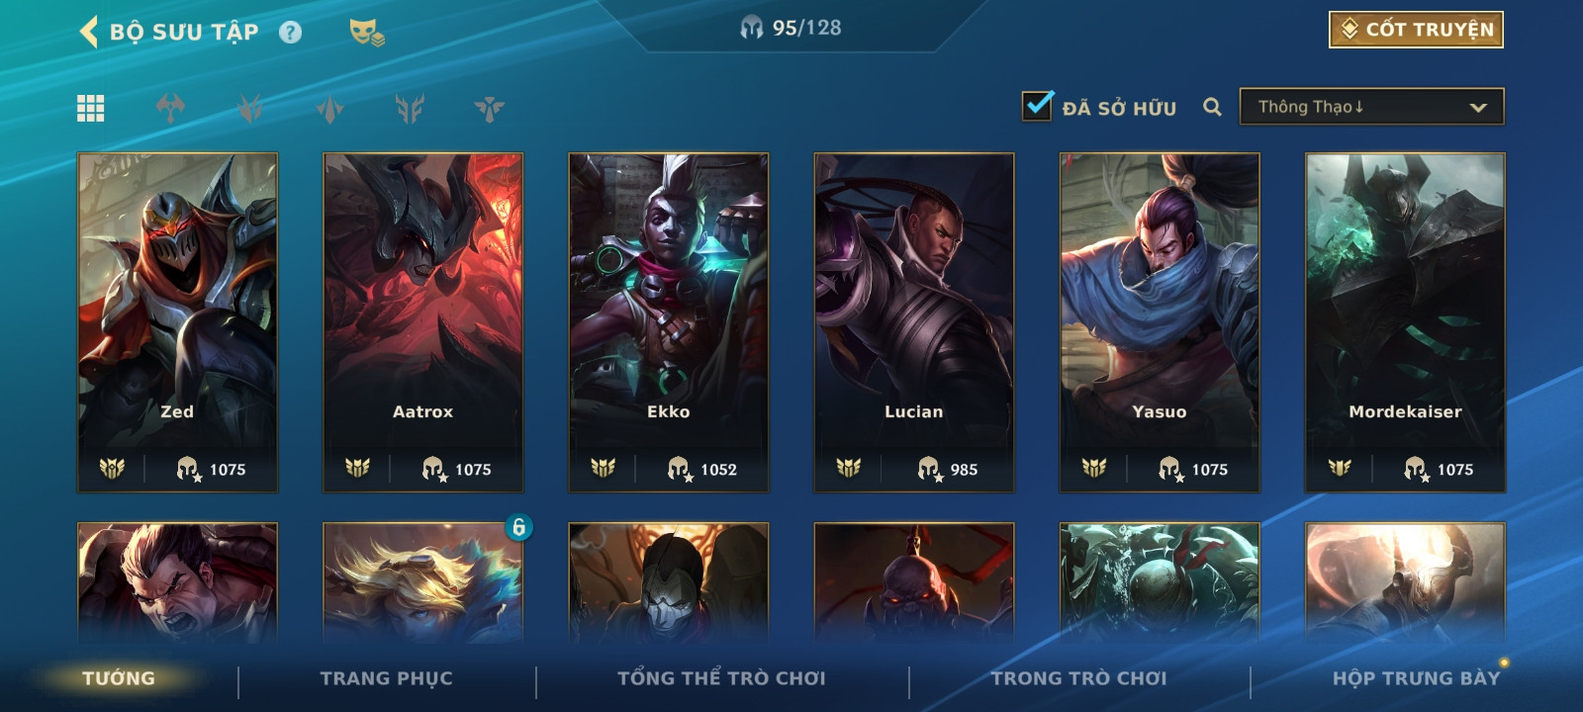The image size is (1583, 712).
Task: Click the Thông Thạo dropdown chevron arrow
Action: tap(1478, 108)
